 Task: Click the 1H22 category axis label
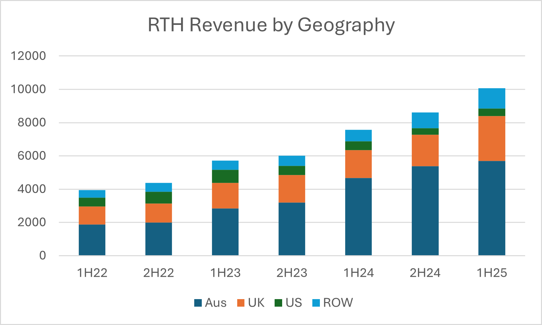click(92, 273)
